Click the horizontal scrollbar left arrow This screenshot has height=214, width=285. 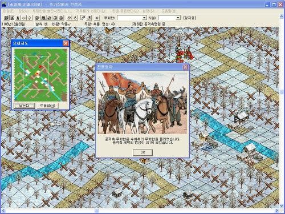click(3, 211)
